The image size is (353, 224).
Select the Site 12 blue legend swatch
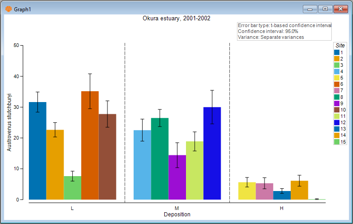click(337, 122)
